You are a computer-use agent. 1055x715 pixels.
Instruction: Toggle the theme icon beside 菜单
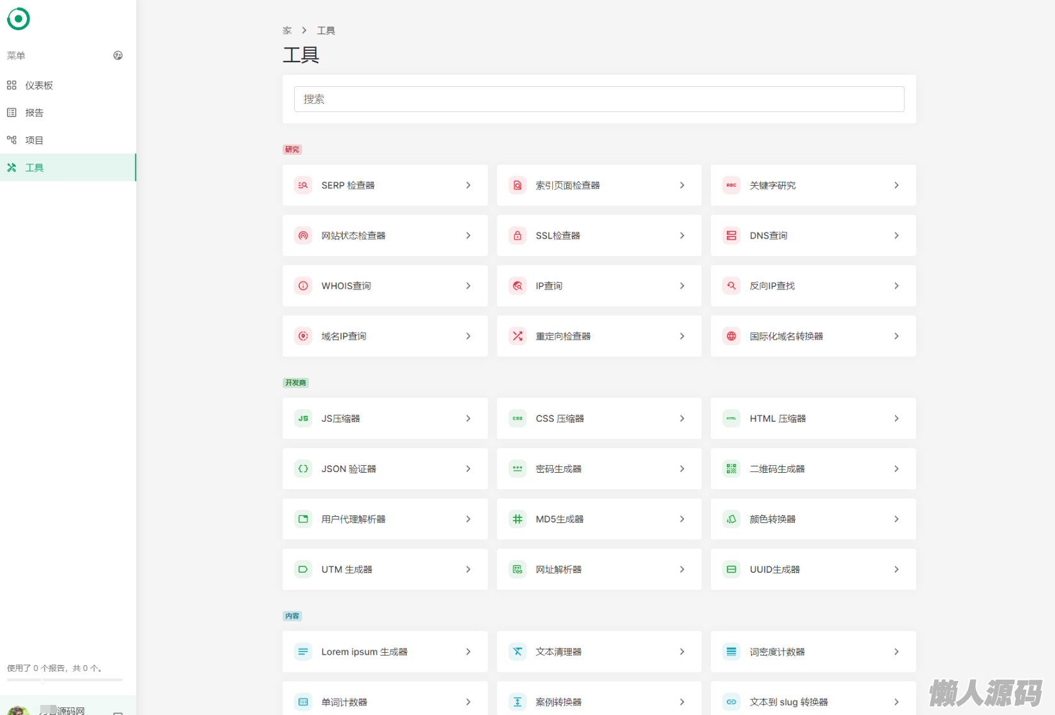click(x=118, y=55)
